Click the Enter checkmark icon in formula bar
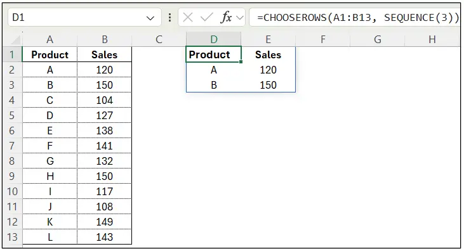 tap(206, 18)
